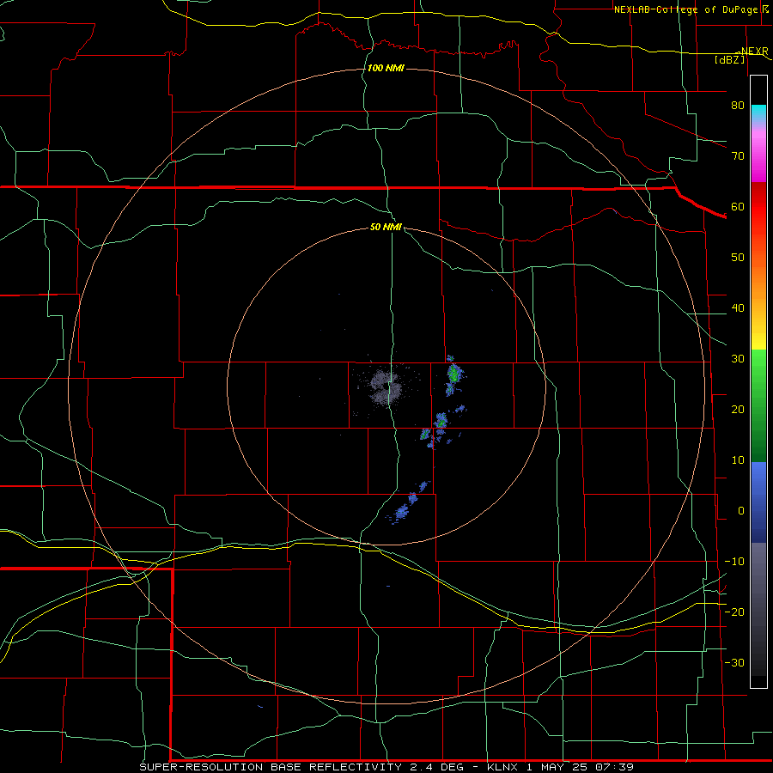Viewport: 773px width, 773px height.
Task: Click the 60 value on color scale
Action: pos(738,207)
